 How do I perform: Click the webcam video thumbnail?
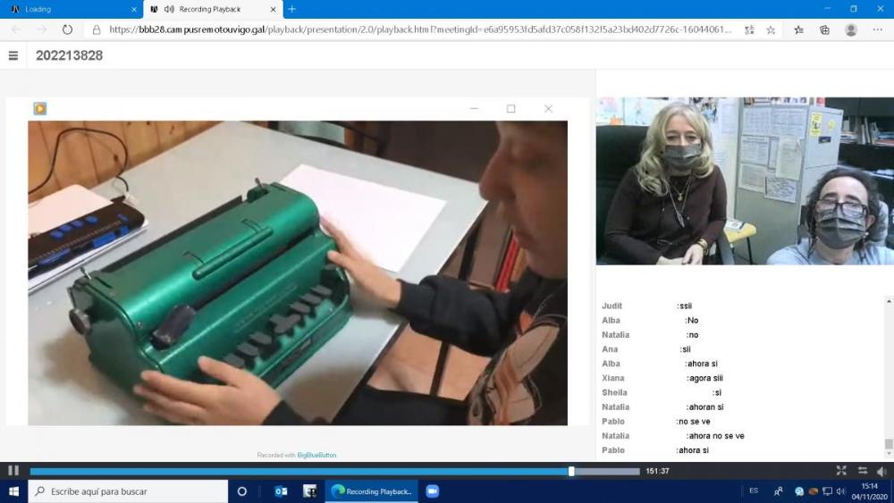pos(745,180)
